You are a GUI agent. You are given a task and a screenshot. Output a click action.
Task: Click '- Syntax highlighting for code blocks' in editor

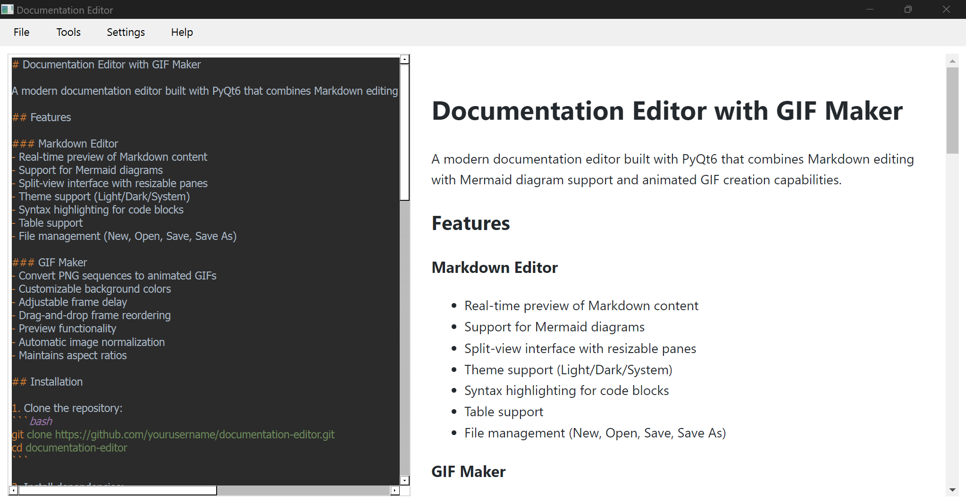tap(98, 210)
